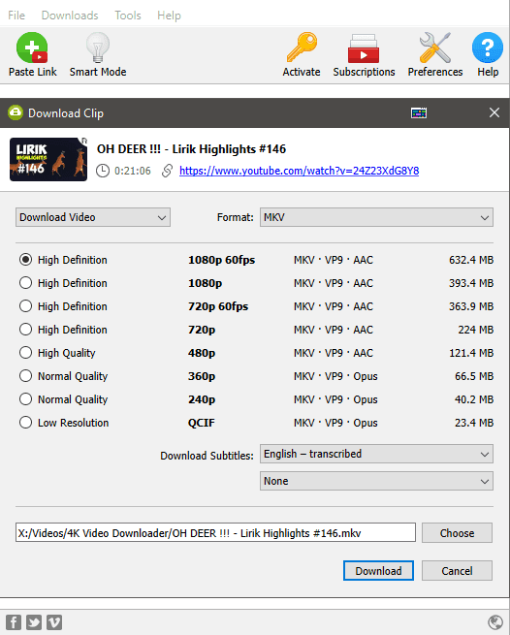510x635 pixels.
Task: Open the Vimeo icon in footer
Action: pos(54,622)
